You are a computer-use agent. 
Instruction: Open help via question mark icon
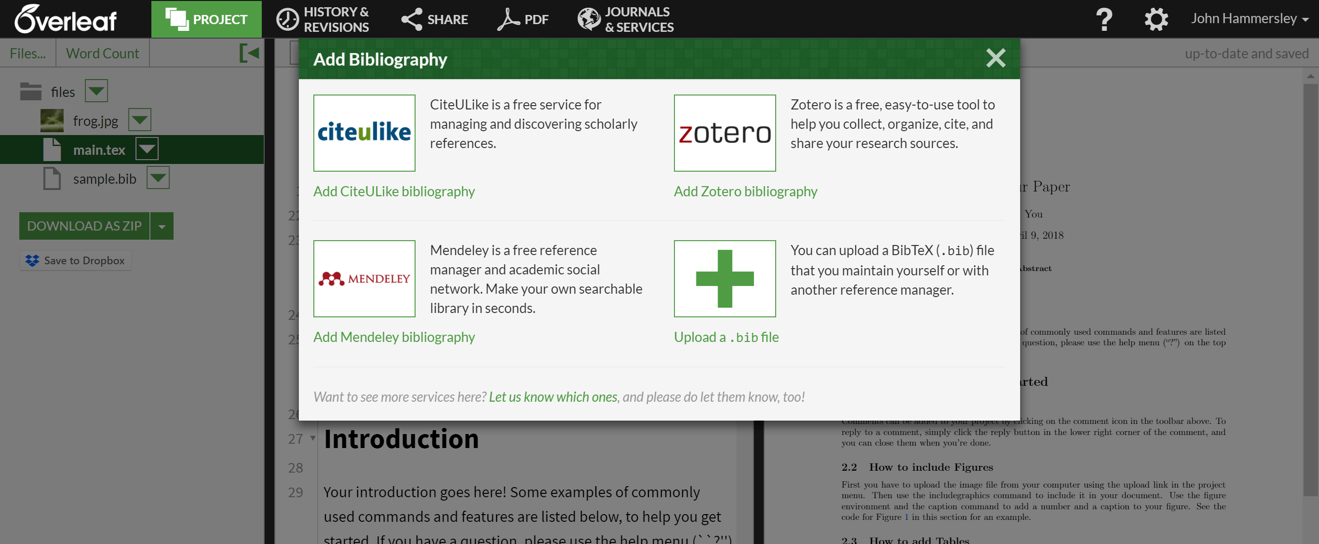[1104, 19]
